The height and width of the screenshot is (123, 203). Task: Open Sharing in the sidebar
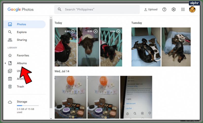pyautogui.click(x=22, y=40)
